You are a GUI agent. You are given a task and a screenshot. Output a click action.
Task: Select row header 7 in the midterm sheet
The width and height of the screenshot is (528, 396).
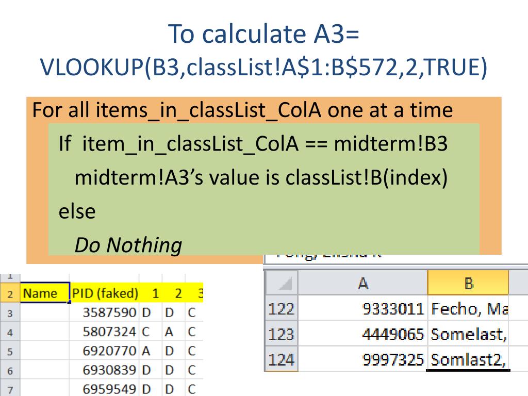point(10,389)
